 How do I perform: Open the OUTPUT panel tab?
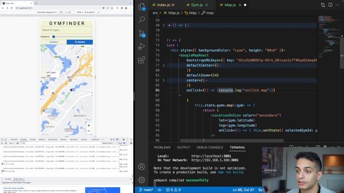(x=183, y=147)
